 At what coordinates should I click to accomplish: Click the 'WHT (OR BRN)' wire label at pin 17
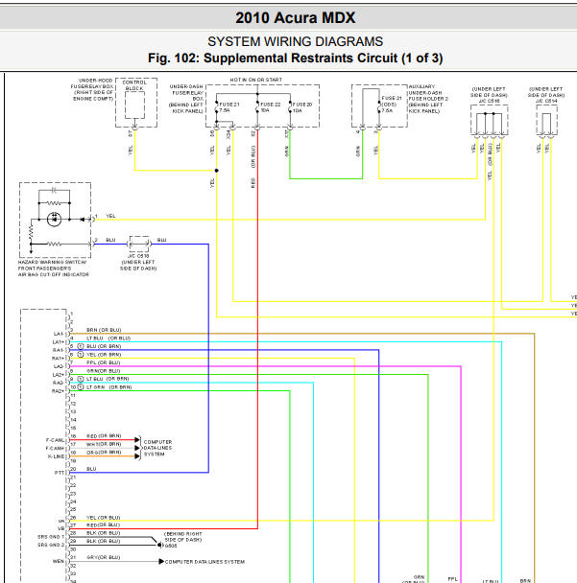(x=104, y=444)
